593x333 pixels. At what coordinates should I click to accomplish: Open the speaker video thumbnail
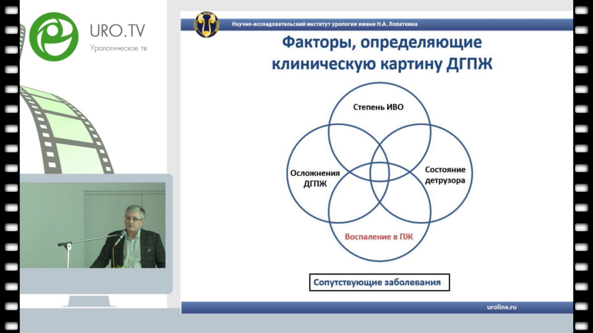tap(93, 225)
